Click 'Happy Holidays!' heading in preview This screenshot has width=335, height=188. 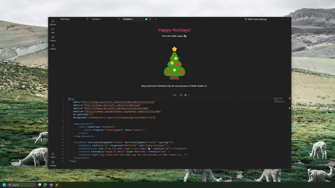[174, 30]
